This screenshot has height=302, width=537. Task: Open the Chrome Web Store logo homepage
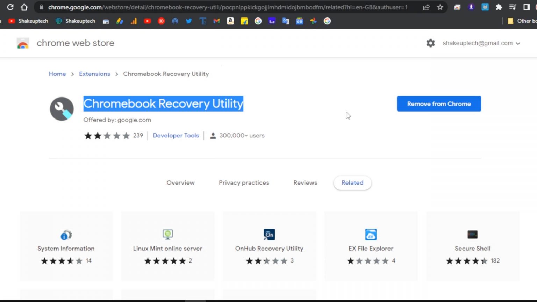pos(22,43)
